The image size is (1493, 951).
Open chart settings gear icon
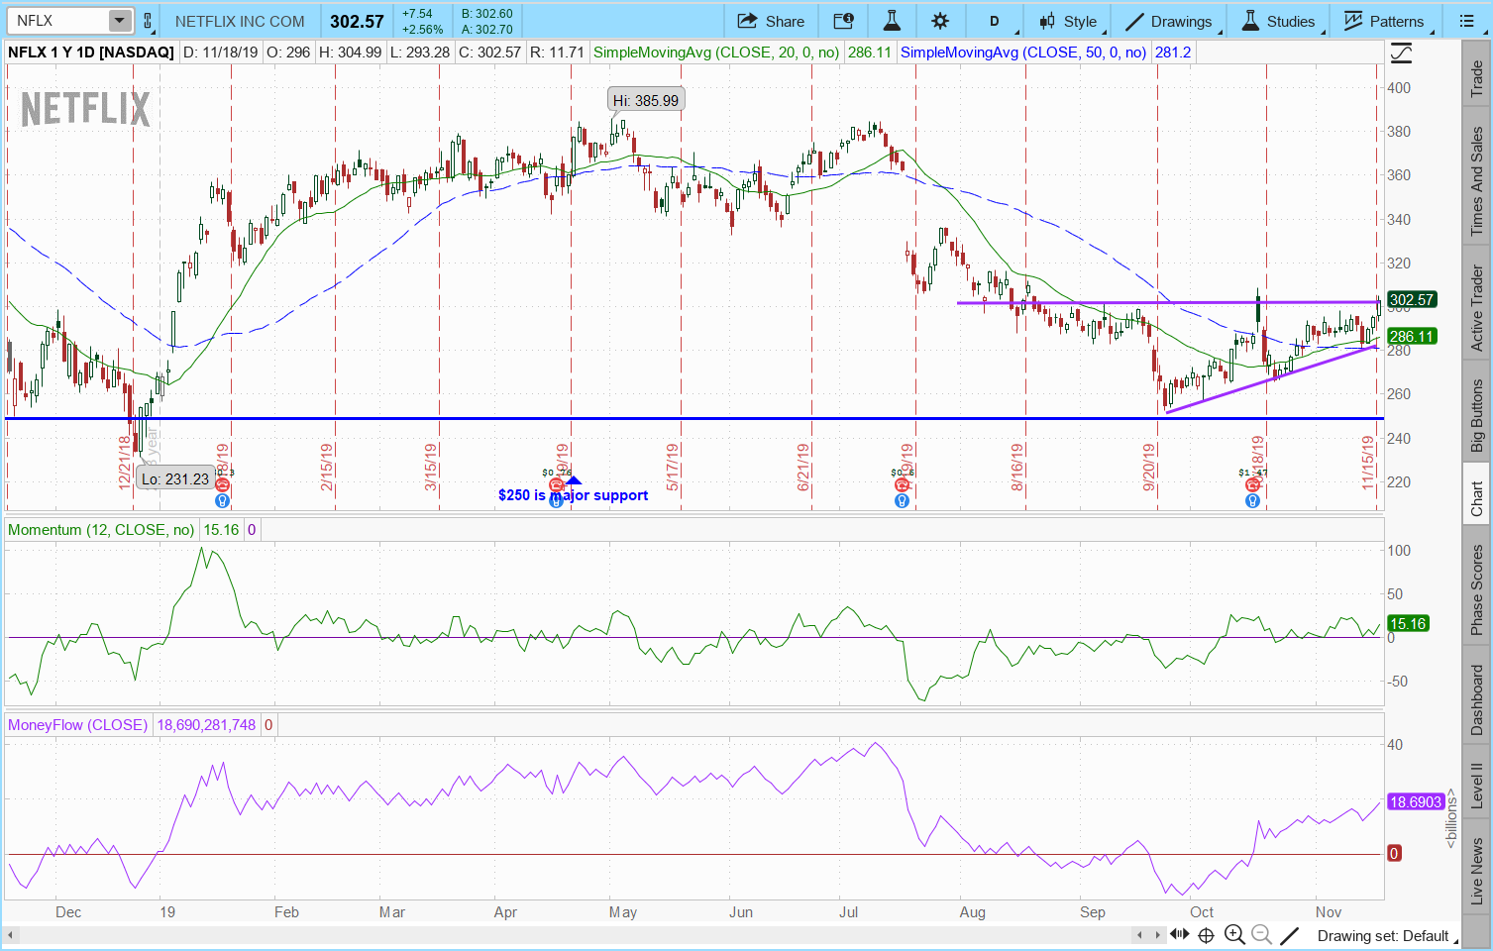click(940, 21)
